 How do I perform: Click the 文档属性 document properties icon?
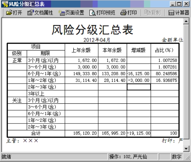(x=30, y=13)
